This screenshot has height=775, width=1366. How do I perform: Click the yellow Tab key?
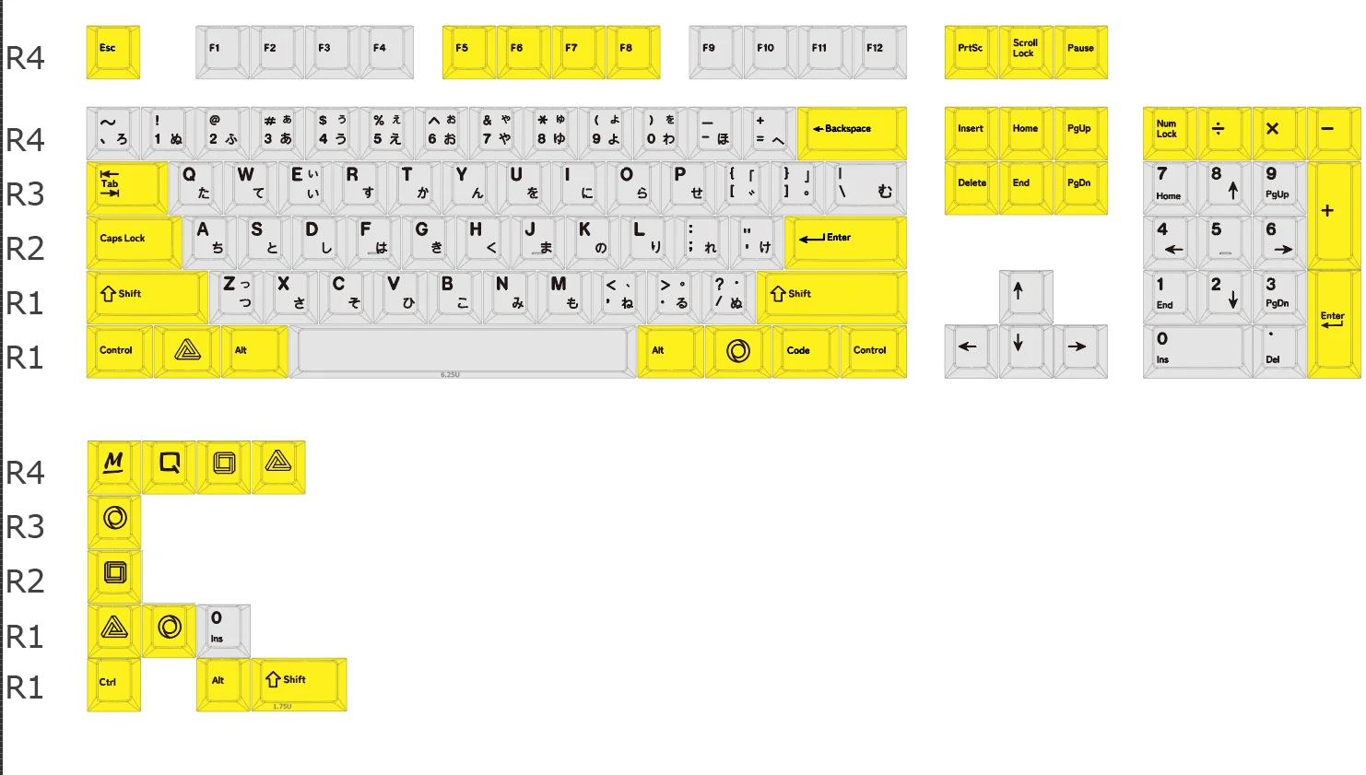[127, 187]
